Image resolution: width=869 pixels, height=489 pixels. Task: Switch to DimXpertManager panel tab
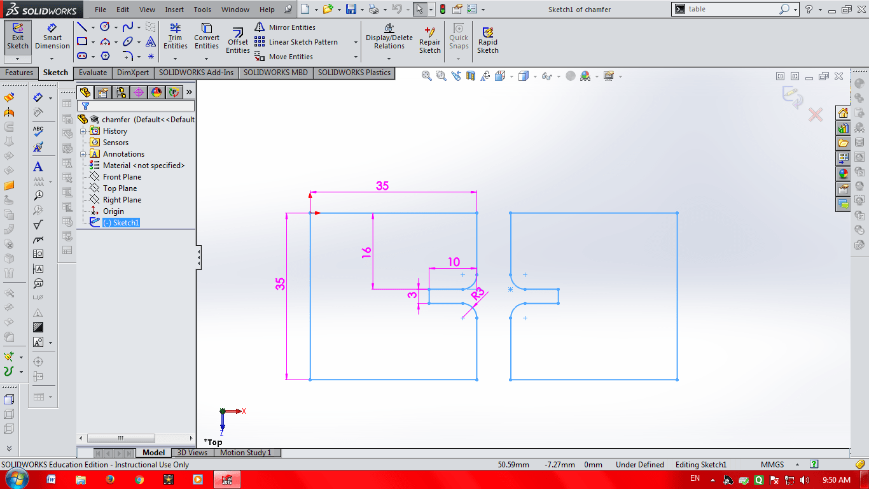(139, 92)
